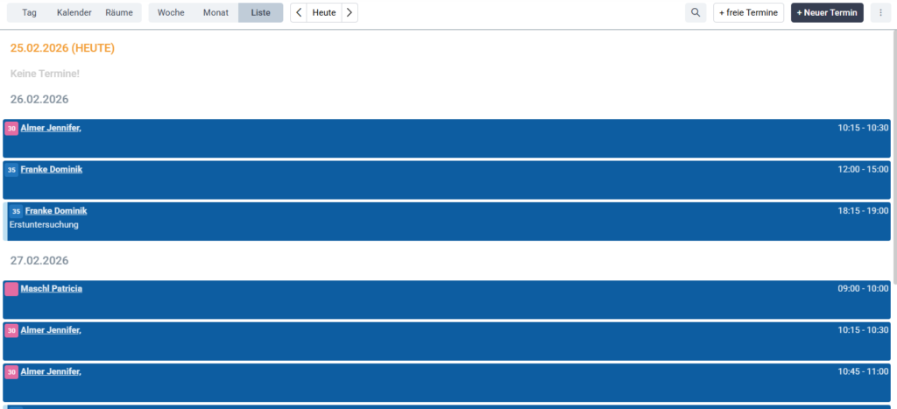
Task: Go to next period with right chevron
Action: click(350, 12)
